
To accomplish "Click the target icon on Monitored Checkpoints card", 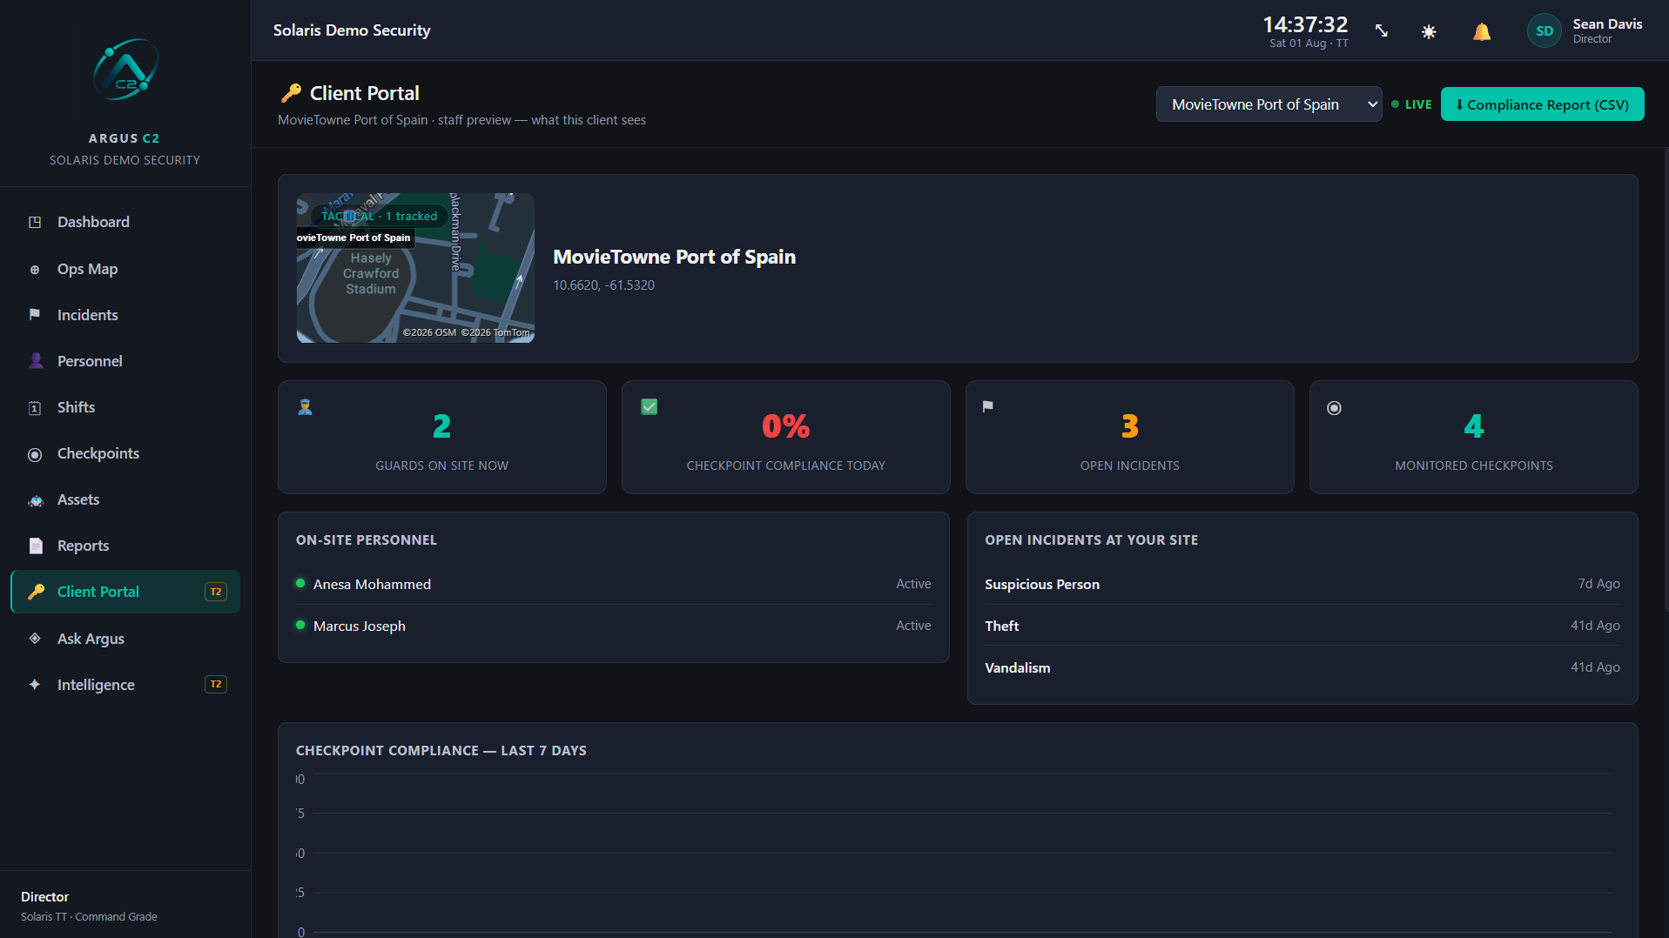I will click(1334, 408).
